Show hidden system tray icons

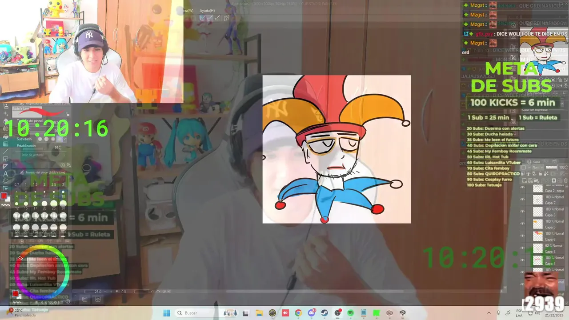coord(489,313)
